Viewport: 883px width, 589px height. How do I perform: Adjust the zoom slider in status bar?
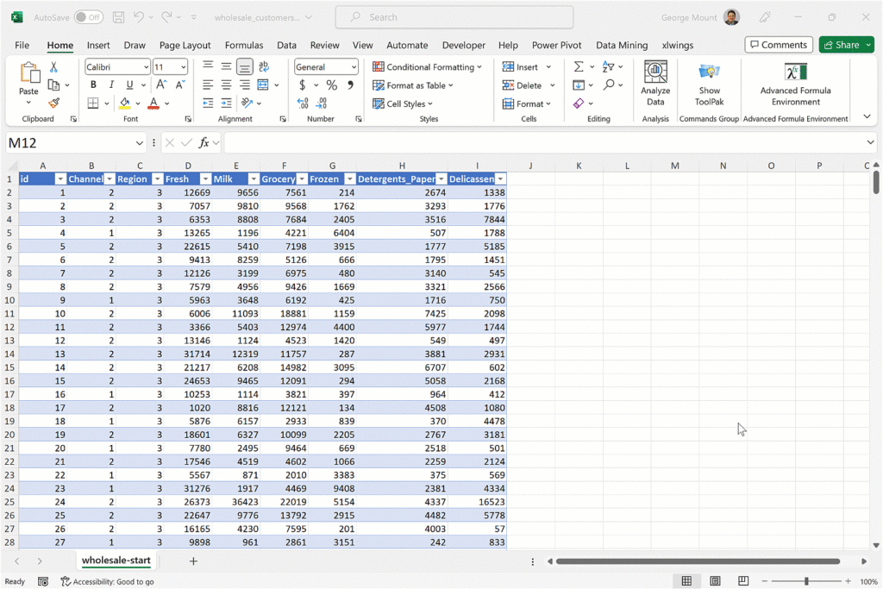(x=806, y=581)
